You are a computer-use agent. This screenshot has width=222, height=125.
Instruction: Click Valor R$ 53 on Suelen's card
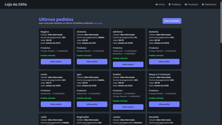tap(118, 83)
